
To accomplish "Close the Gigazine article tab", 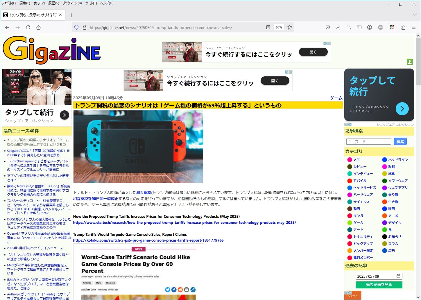I will coord(60,15).
